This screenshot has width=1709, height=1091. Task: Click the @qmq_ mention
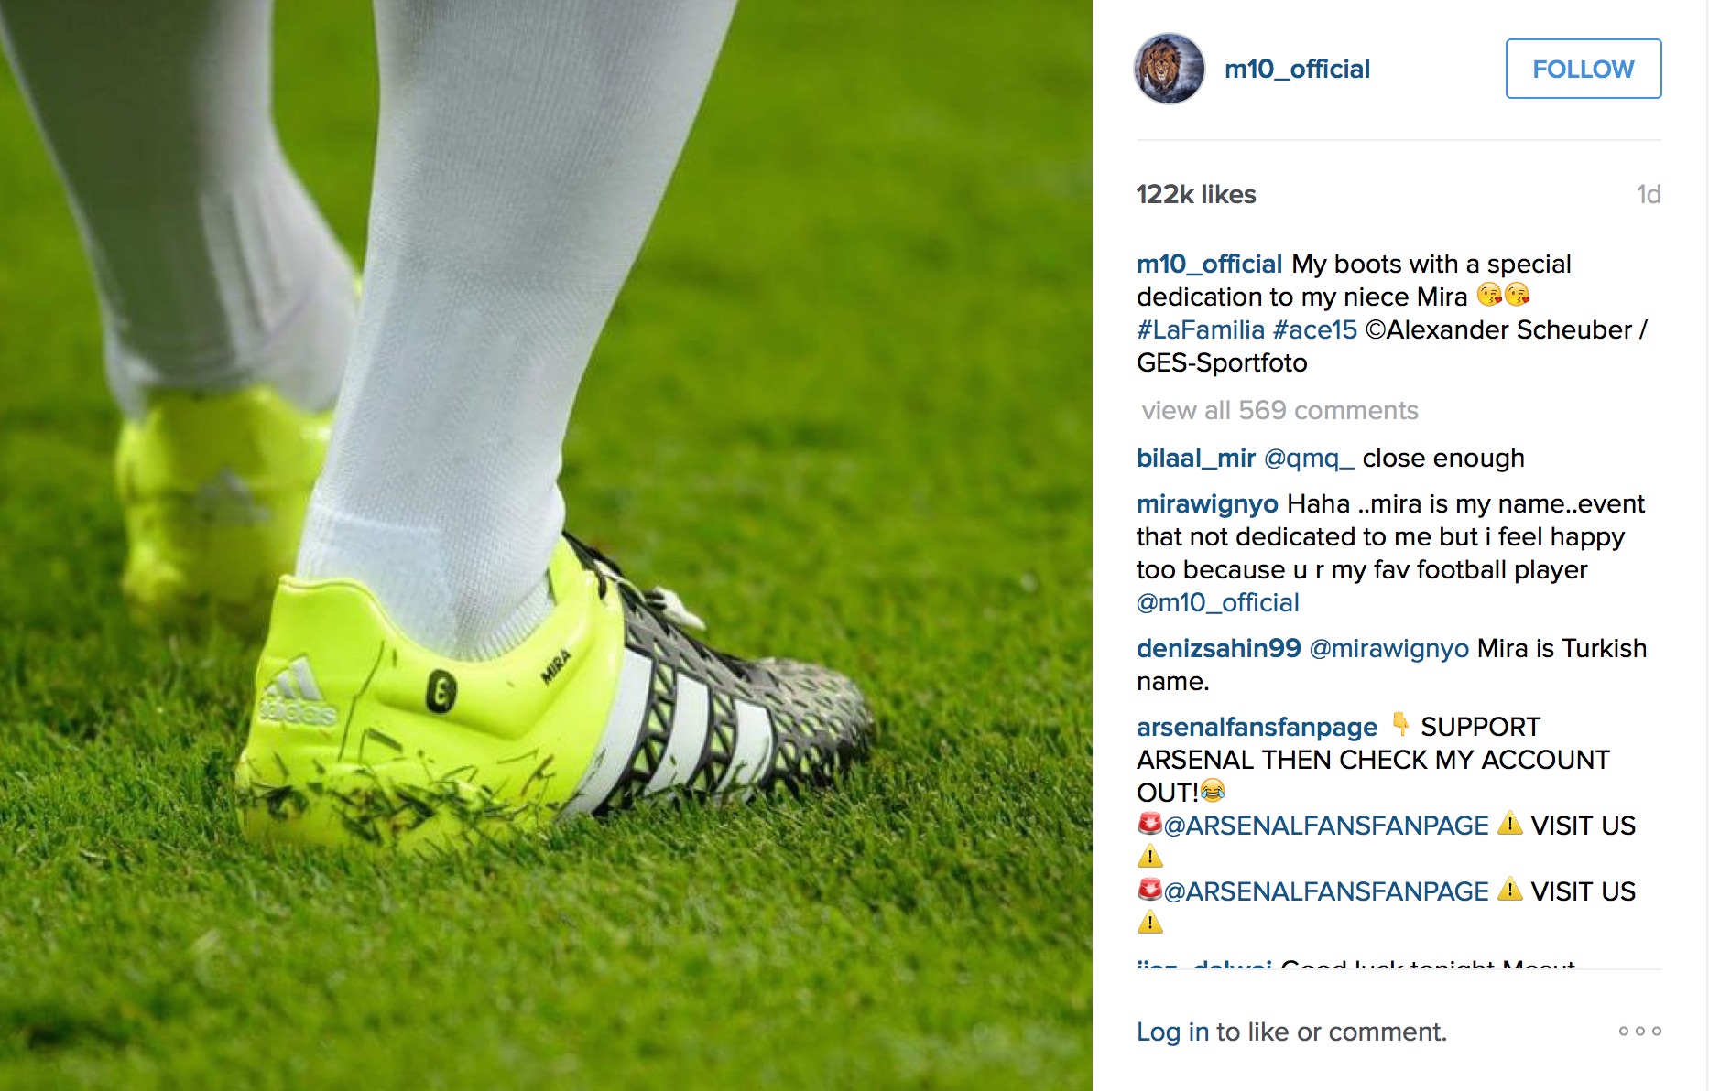click(1309, 458)
